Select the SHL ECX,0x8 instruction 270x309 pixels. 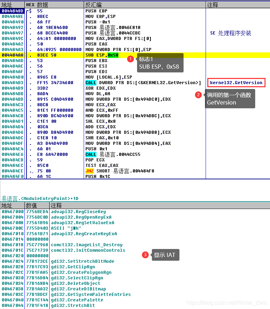(101, 121)
